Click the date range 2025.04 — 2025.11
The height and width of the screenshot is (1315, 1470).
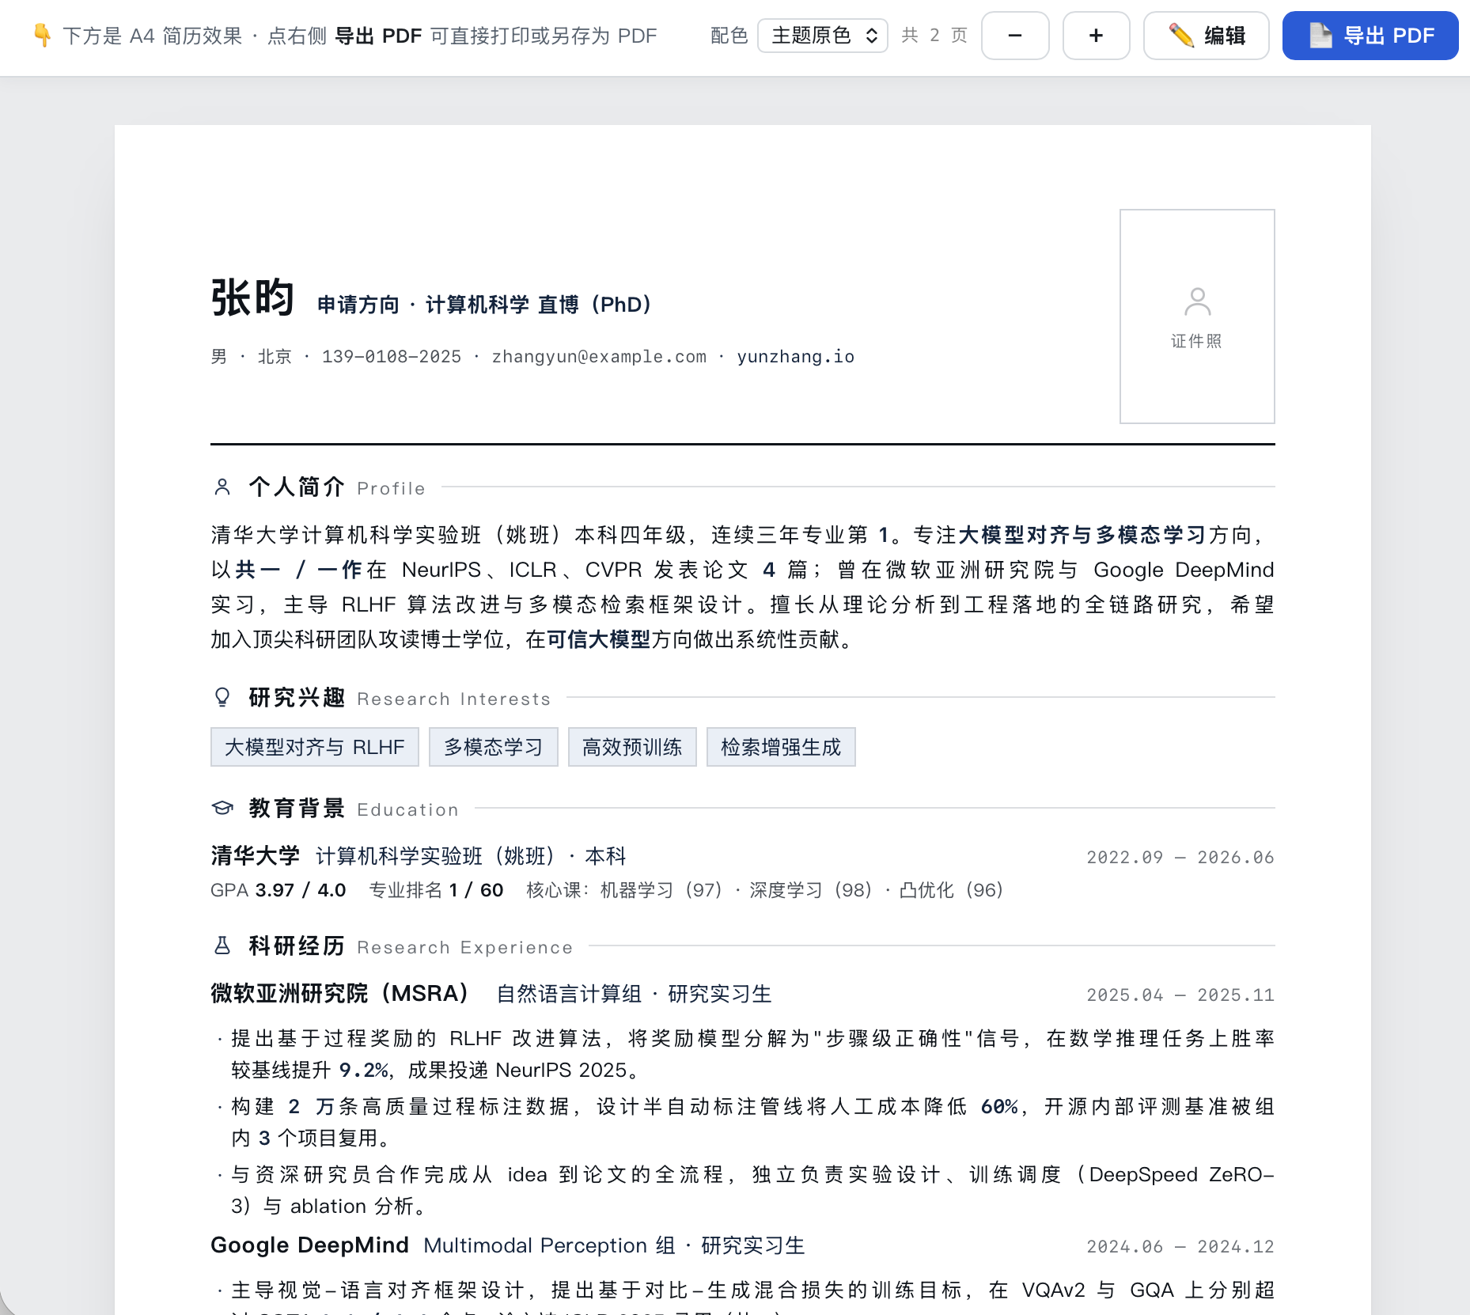(x=1180, y=995)
